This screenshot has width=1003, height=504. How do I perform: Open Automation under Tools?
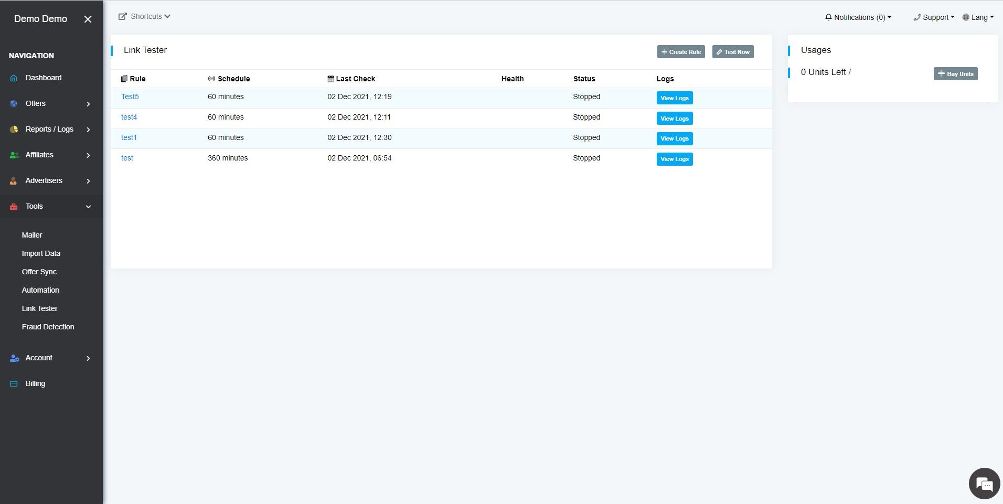[x=40, y=290]
